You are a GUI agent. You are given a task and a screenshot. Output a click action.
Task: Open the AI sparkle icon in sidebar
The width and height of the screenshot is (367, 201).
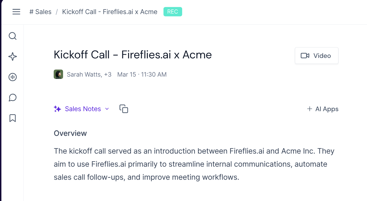[13, 57]
